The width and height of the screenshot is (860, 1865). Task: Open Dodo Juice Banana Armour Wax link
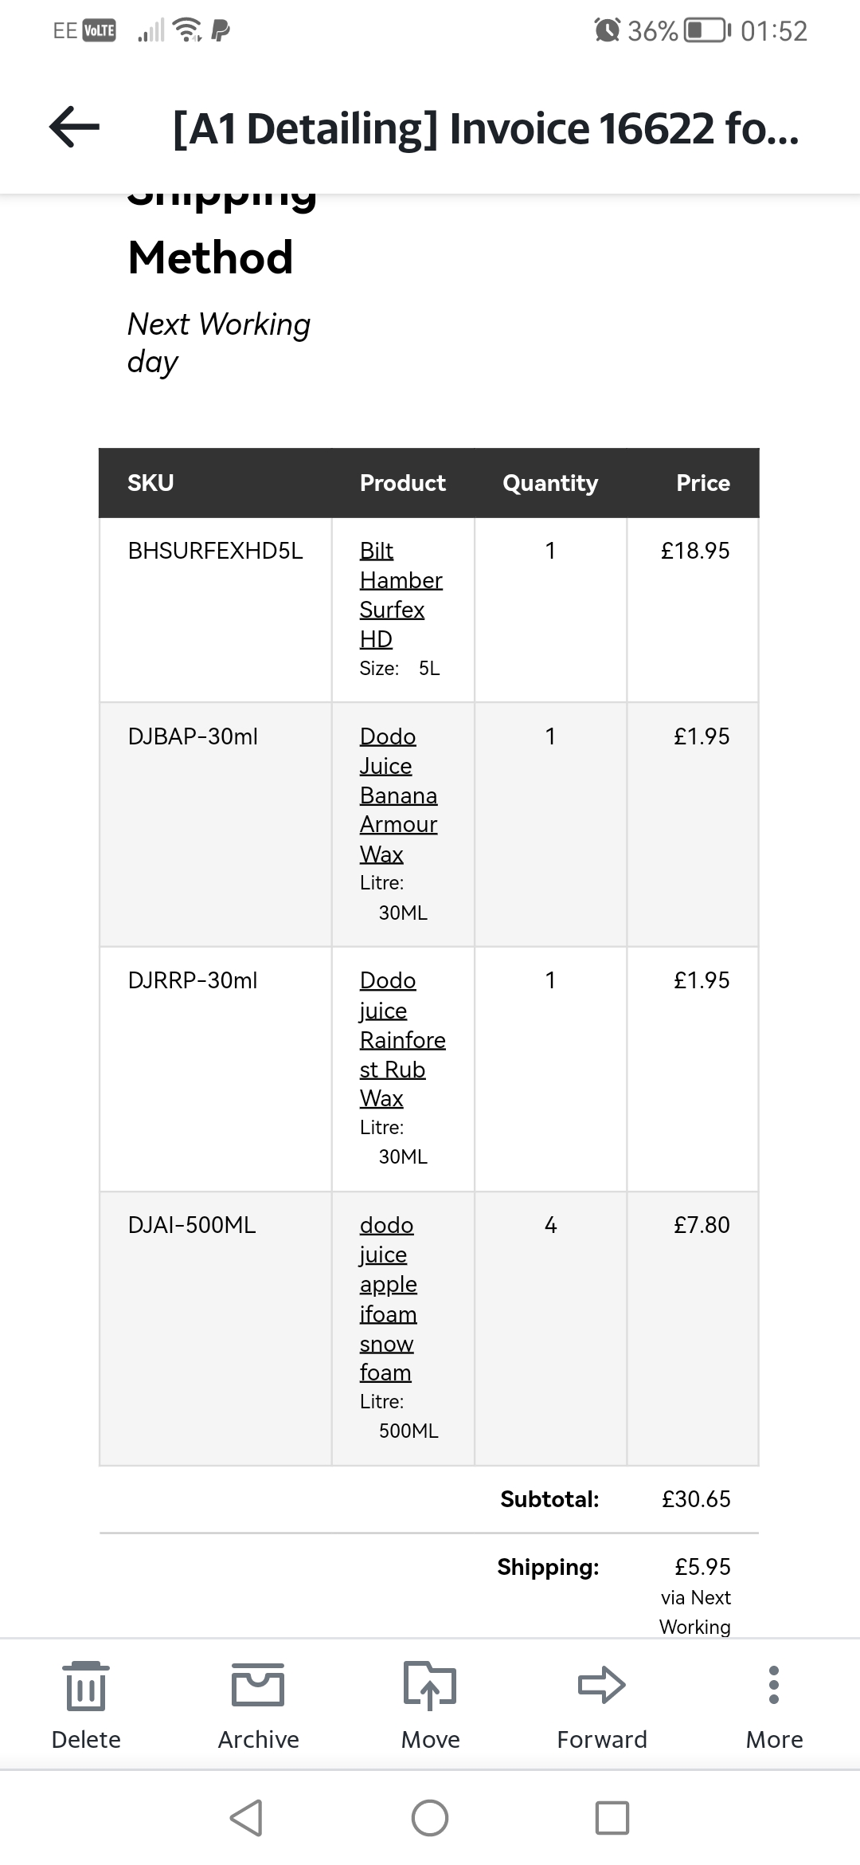pos(398,795)
